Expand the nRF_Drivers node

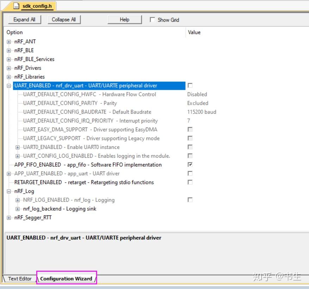pyautogui.click(x=9, y=68)
